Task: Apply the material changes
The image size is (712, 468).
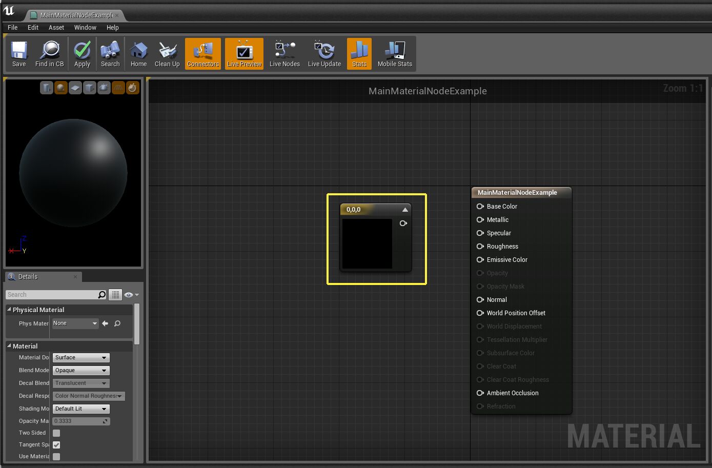Action: point(82,53)
